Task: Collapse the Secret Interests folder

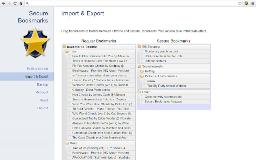Action: pyautogui.click(x=140, y=66)
